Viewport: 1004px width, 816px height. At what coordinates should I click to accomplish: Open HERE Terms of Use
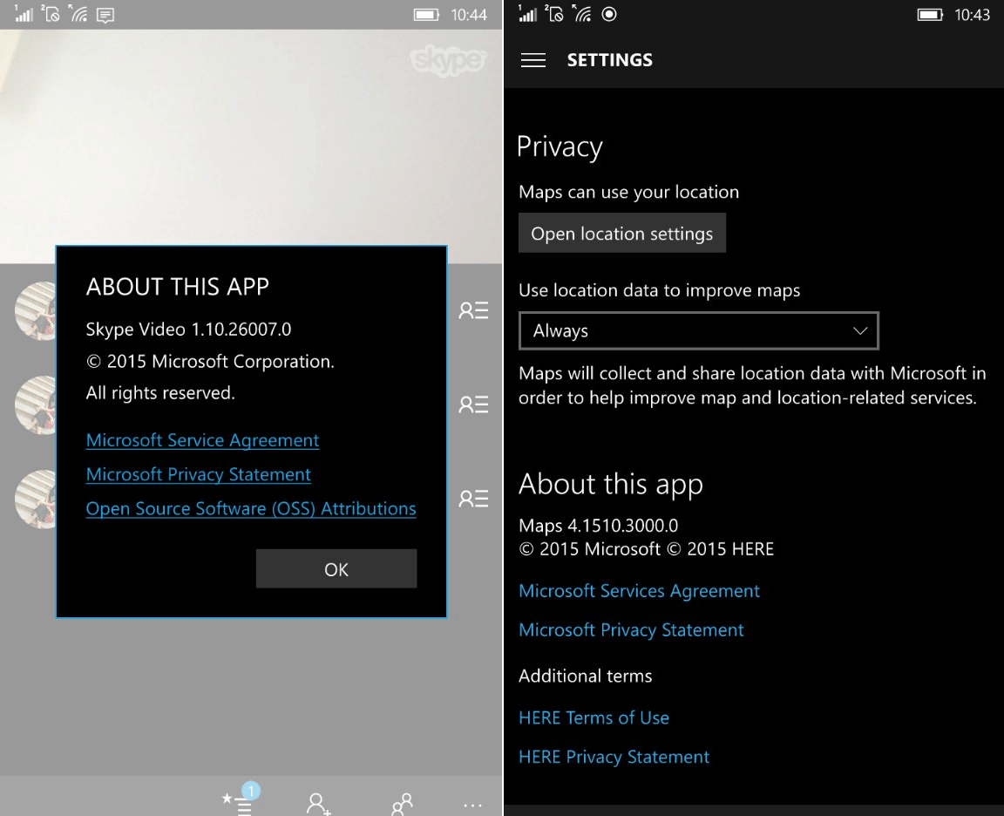(594, 717)
